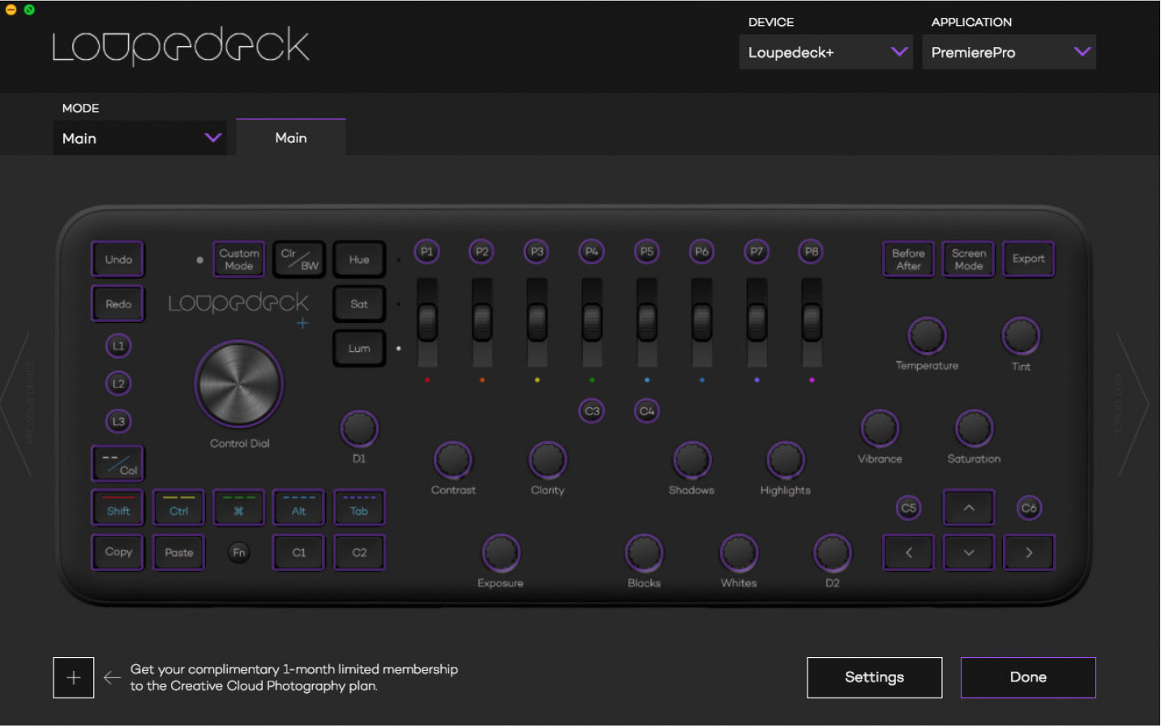Open the Application dropdown showing PremierePro
The image size is (1161, 726).
click(x=1009, y=52)
